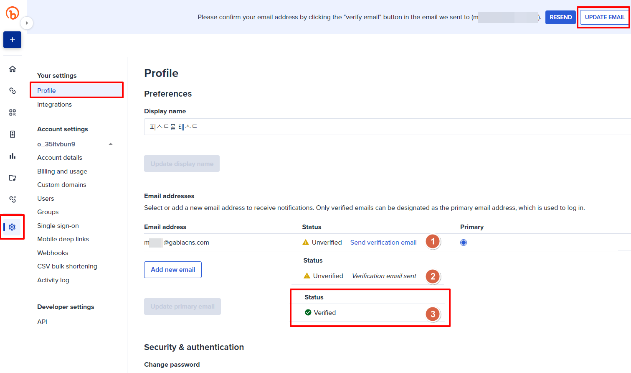Image resolution: width=631 pixels, height=373 pixels.
Task: Click the RESEND button in banner
Action: point(560,17)
